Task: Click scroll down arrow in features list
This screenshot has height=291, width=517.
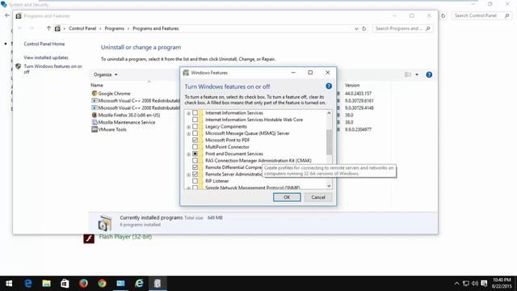Action: click(329, 186)
